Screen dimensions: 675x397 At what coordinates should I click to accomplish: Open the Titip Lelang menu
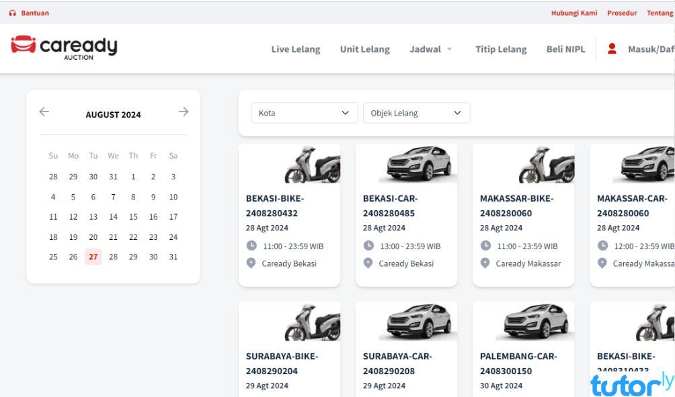click(x=501, y=49)
